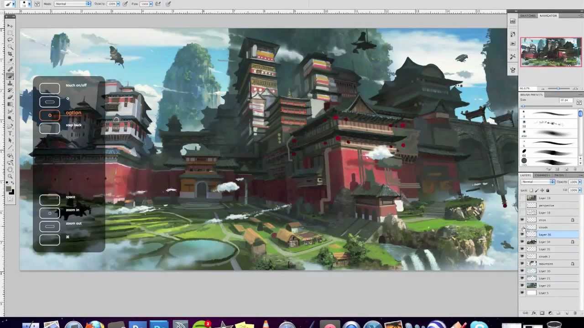This screenshot has height=328, width=584.
Task: Hide the Layer 34 eye icon
Action: (x=522, y=242)
